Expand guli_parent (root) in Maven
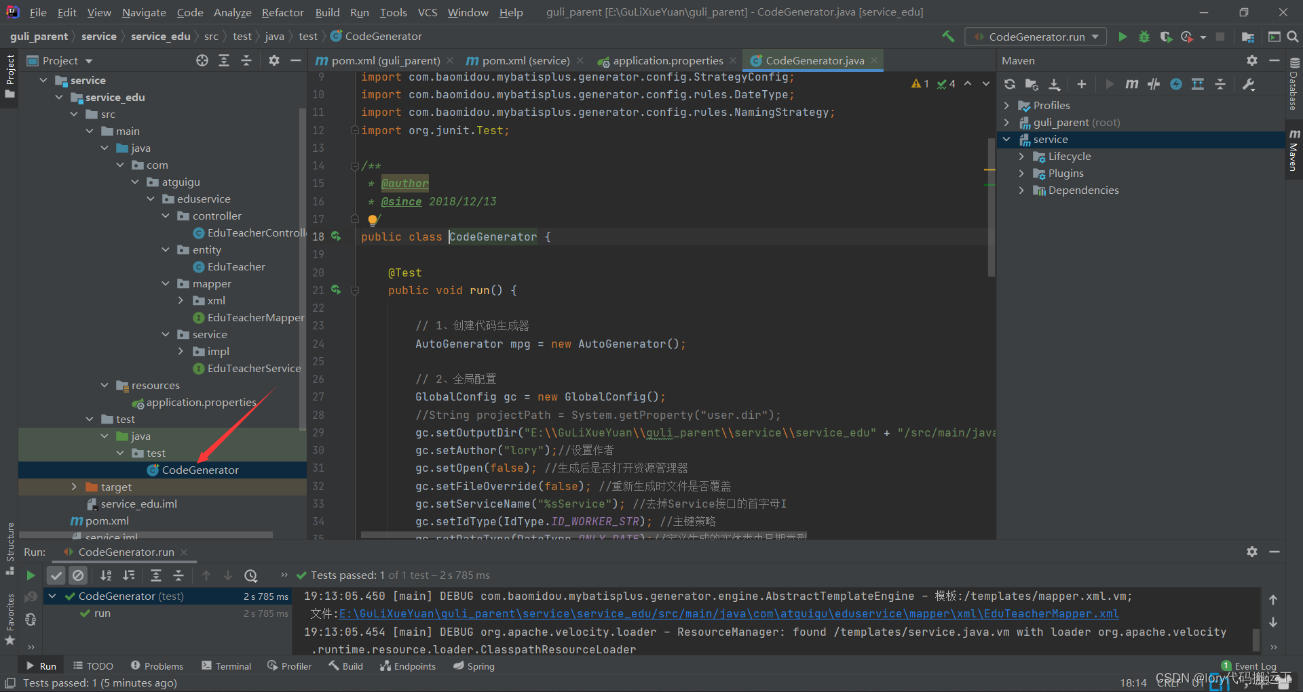The width and height of the screenshot is (1303, 692). 1006,122
